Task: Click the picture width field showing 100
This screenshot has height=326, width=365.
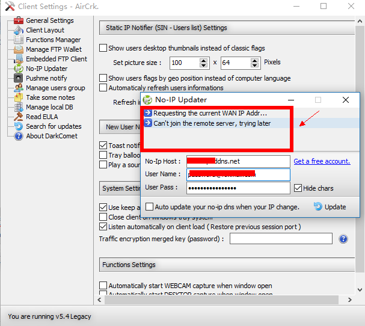Action: point(185,63)
